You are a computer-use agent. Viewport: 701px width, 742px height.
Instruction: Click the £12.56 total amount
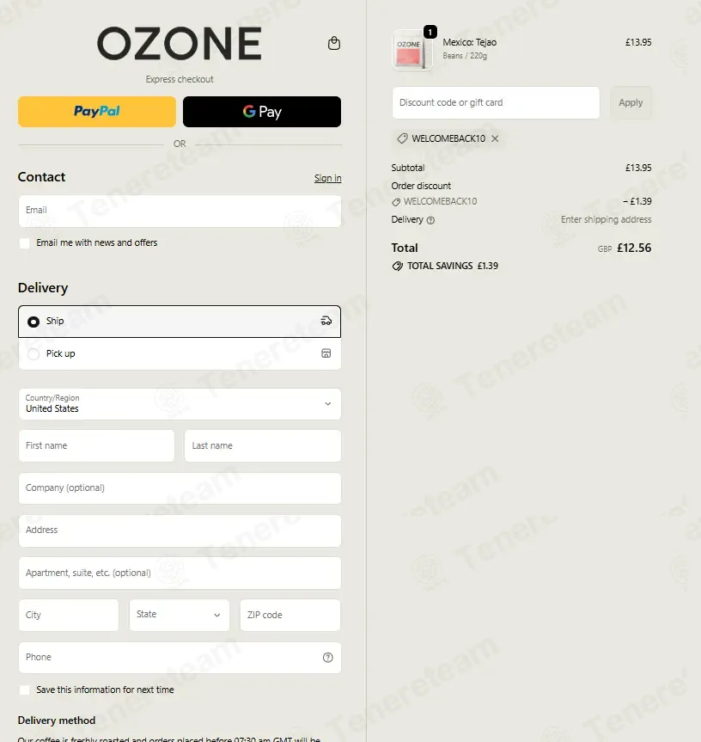tap(634, 248)
